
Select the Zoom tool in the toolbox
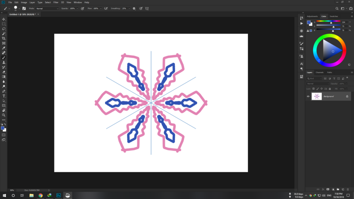tap(4, 115)
